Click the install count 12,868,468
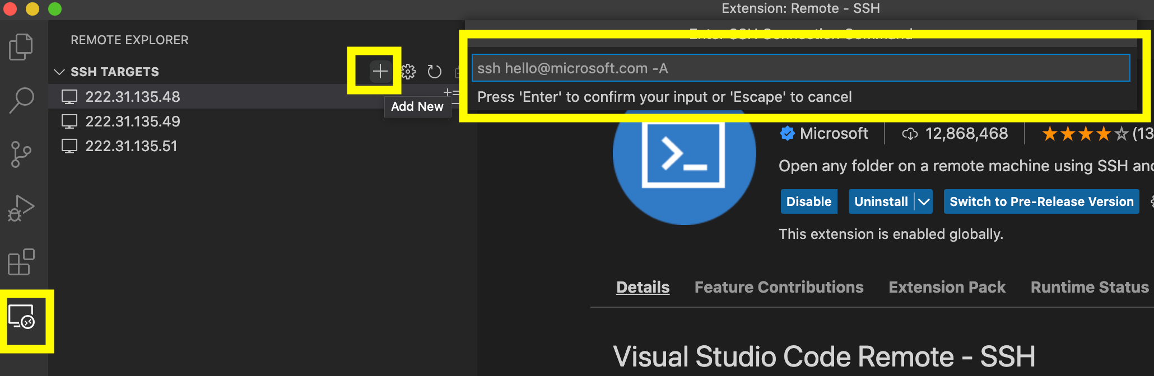This screenshot has width=1154, height=376. pyautogui.click(x=966, y=133)
